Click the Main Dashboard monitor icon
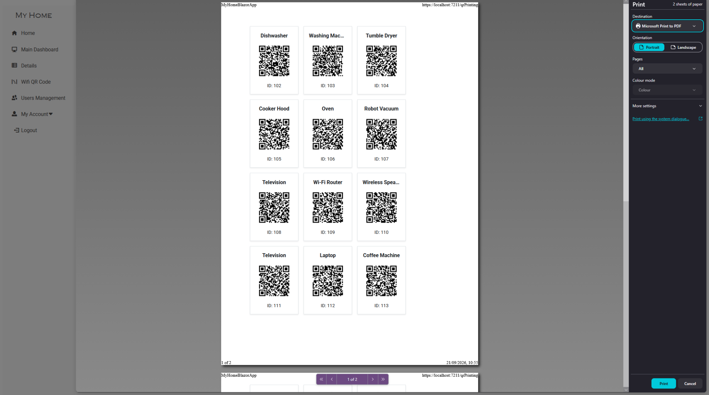 click(14, 49)
